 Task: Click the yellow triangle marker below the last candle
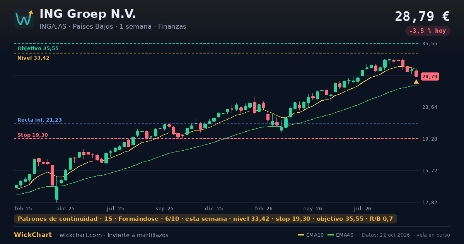(416, 82)
